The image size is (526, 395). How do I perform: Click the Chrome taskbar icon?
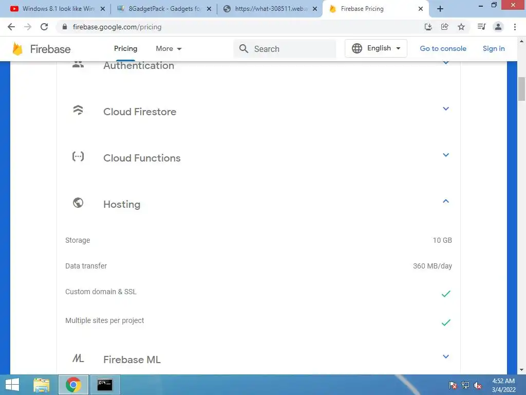[x=73, y=385]
